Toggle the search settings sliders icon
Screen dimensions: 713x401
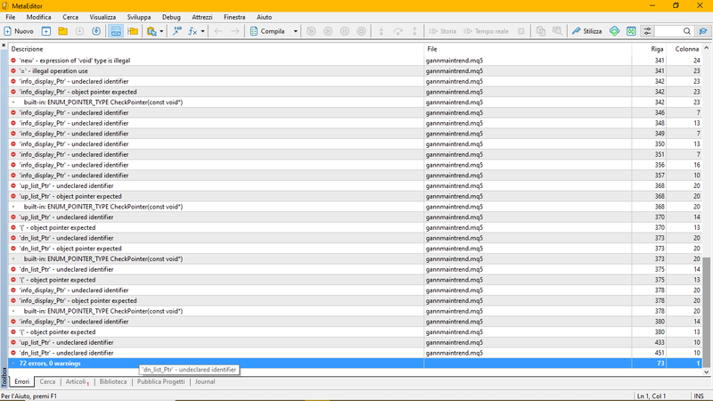[647, 31]
